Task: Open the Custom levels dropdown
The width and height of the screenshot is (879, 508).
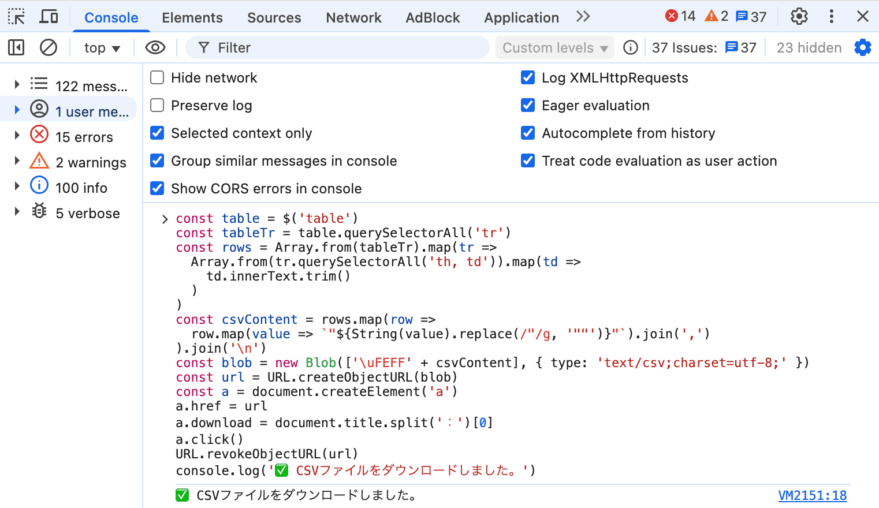Action: (x=554, y=48)
